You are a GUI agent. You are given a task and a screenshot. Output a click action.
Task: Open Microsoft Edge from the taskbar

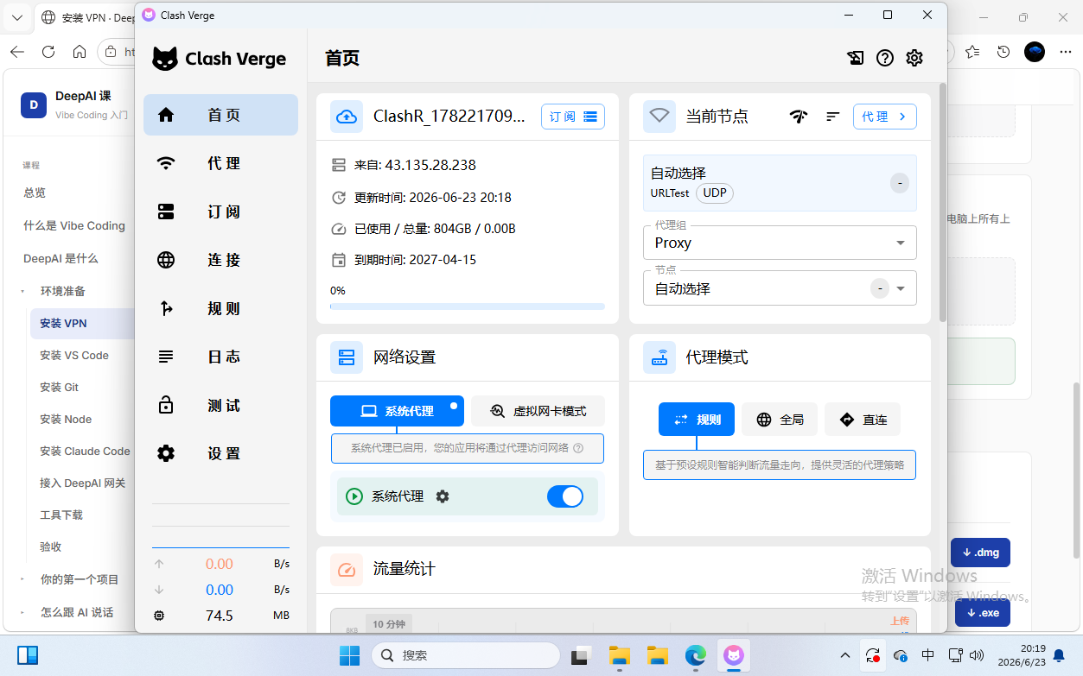[696, 656]
